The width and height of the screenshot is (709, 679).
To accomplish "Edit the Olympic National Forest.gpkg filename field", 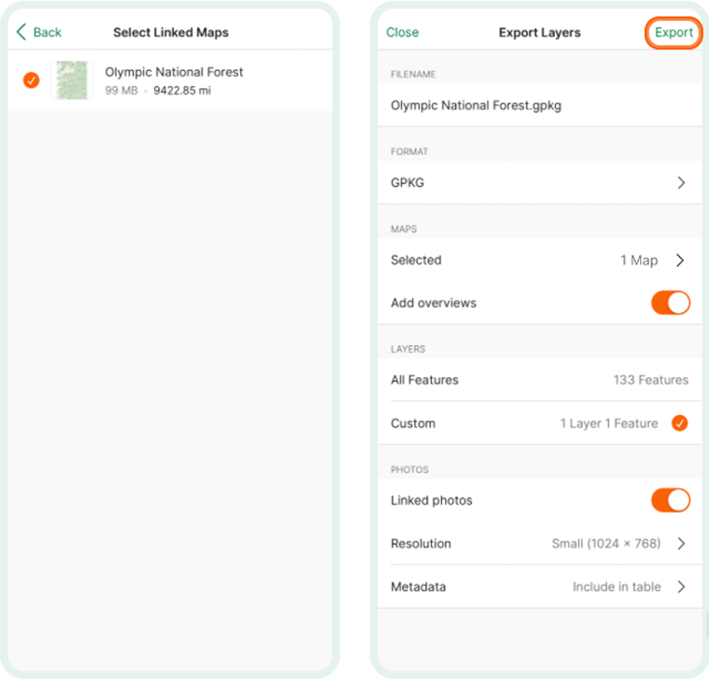I will pyautogui.click(x=539, y=106).
